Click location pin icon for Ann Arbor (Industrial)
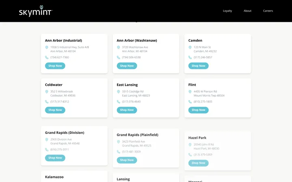Image resolution: width=292 pixels, height=182 pixels. click(47, 47)
